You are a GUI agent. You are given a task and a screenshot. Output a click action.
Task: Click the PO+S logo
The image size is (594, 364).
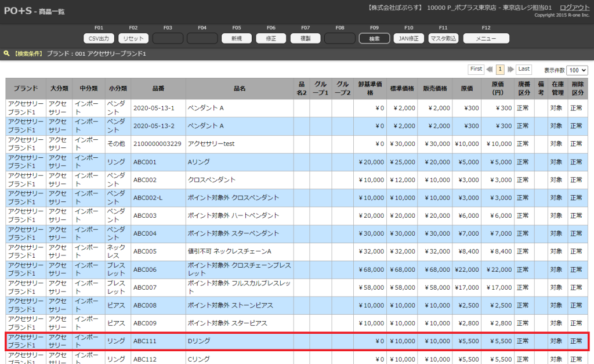click(19, 10)
